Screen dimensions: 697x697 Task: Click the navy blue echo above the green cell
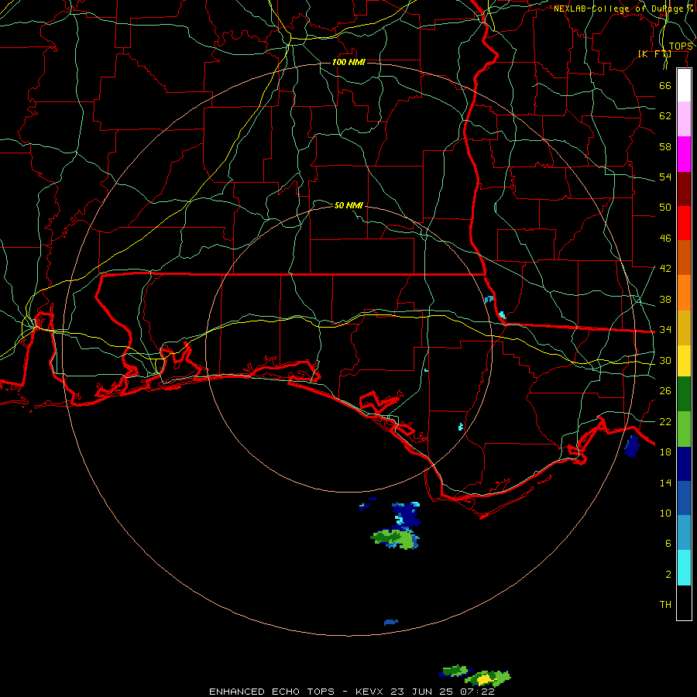tap(406, 514)
